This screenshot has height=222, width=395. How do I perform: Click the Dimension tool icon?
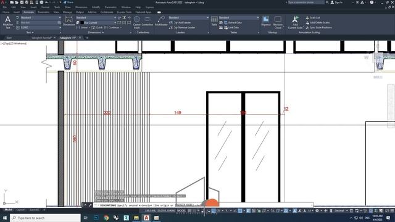point(69,21)
